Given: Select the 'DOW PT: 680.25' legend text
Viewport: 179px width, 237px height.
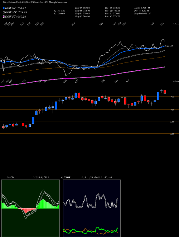Looking at the screenshot, I should point(15,17).
